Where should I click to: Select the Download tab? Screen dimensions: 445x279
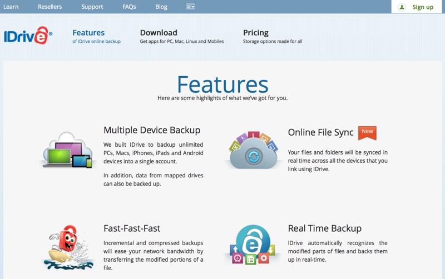point(182,36)
